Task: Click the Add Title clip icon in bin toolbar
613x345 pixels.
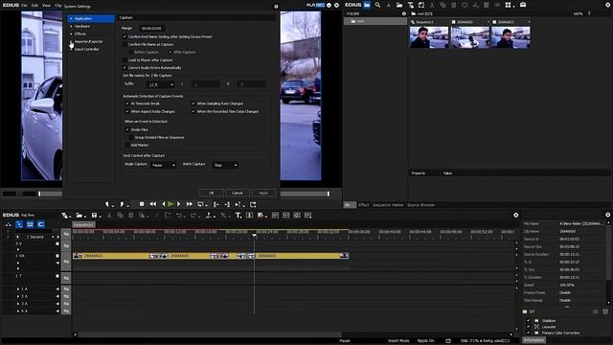Action: point(411,5)
